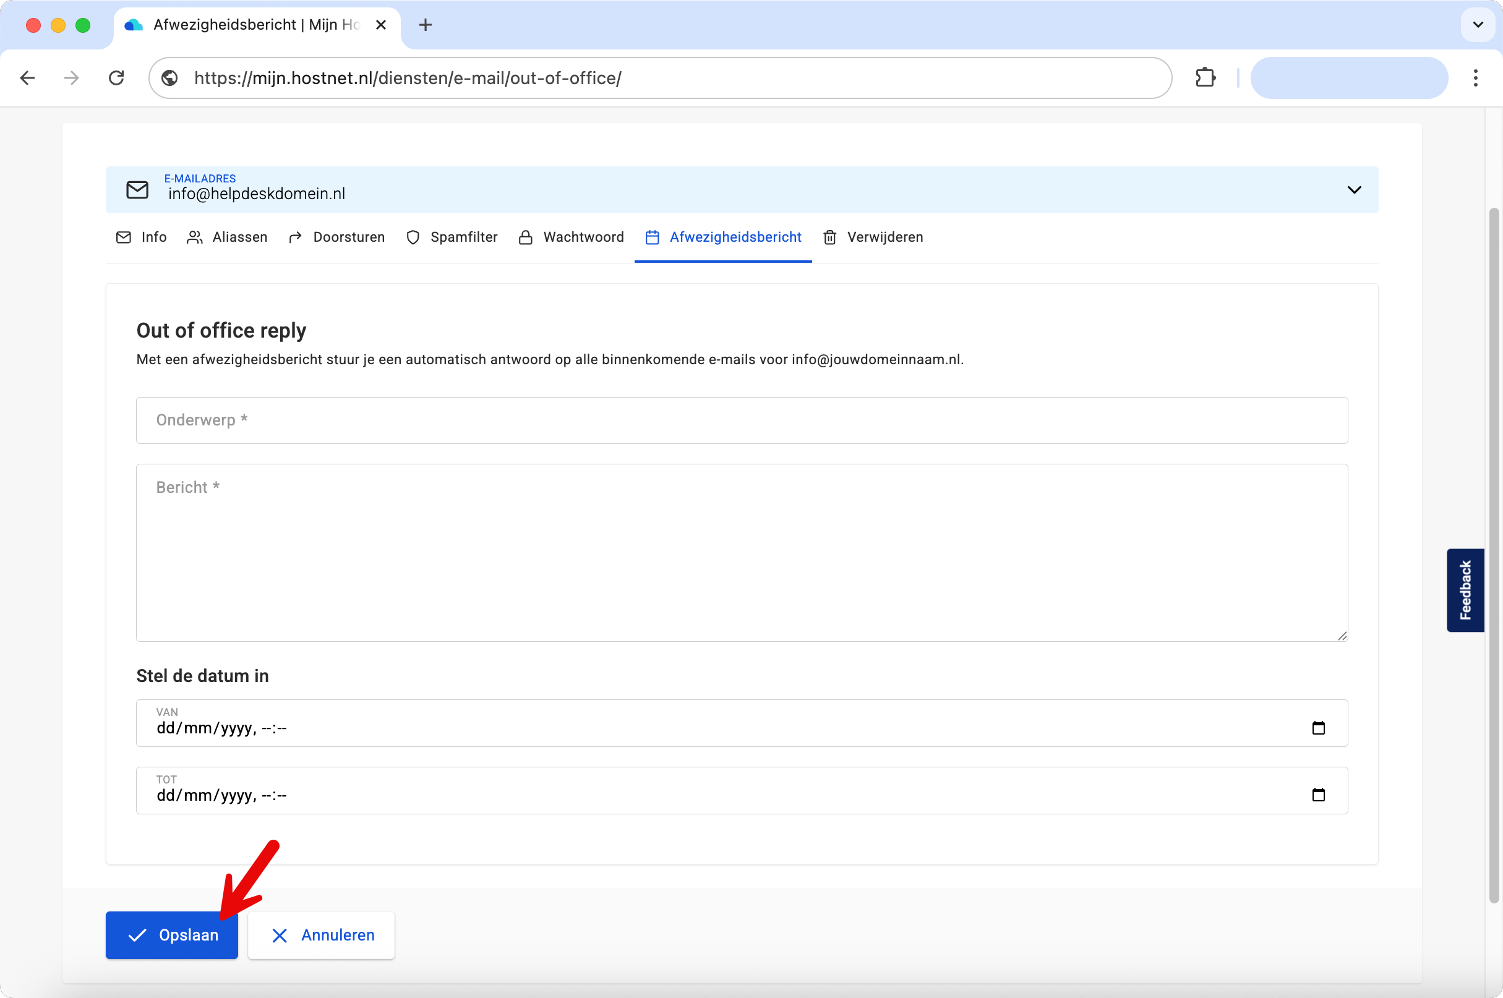Click the Spamfilter shield icon
The width and height of the screenshot is (1503, 998).
pyautogui.click(x=413, y=237)
